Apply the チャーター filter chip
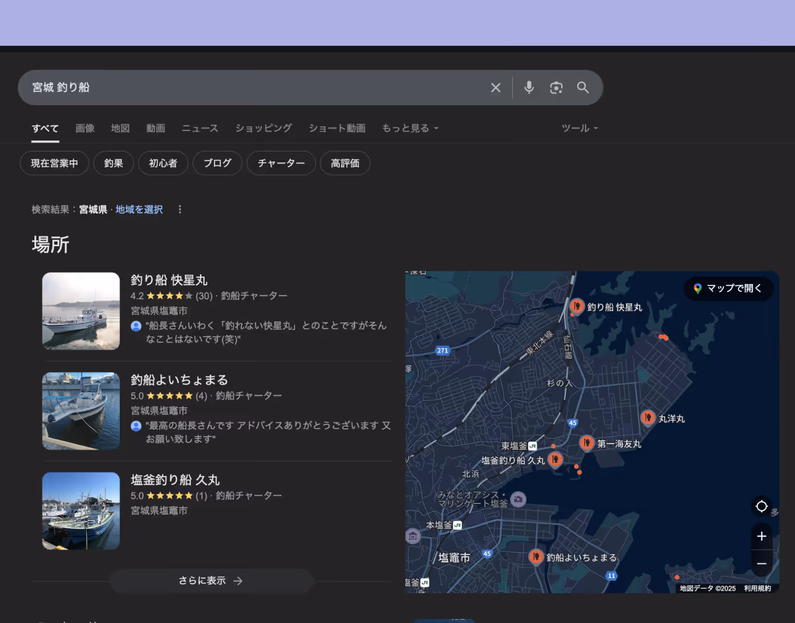Image resolution: width=795 pixels, height=623 pixels. tap(281, 163)
